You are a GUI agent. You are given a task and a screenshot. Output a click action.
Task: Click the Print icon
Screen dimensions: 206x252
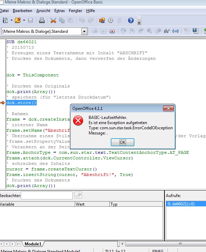[42, 20]
